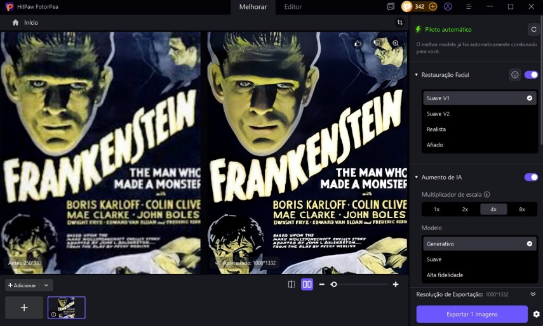Disable the Restauração Facial toggle
The height and width of the screenshot is (326, 543).
click(531, 75)
